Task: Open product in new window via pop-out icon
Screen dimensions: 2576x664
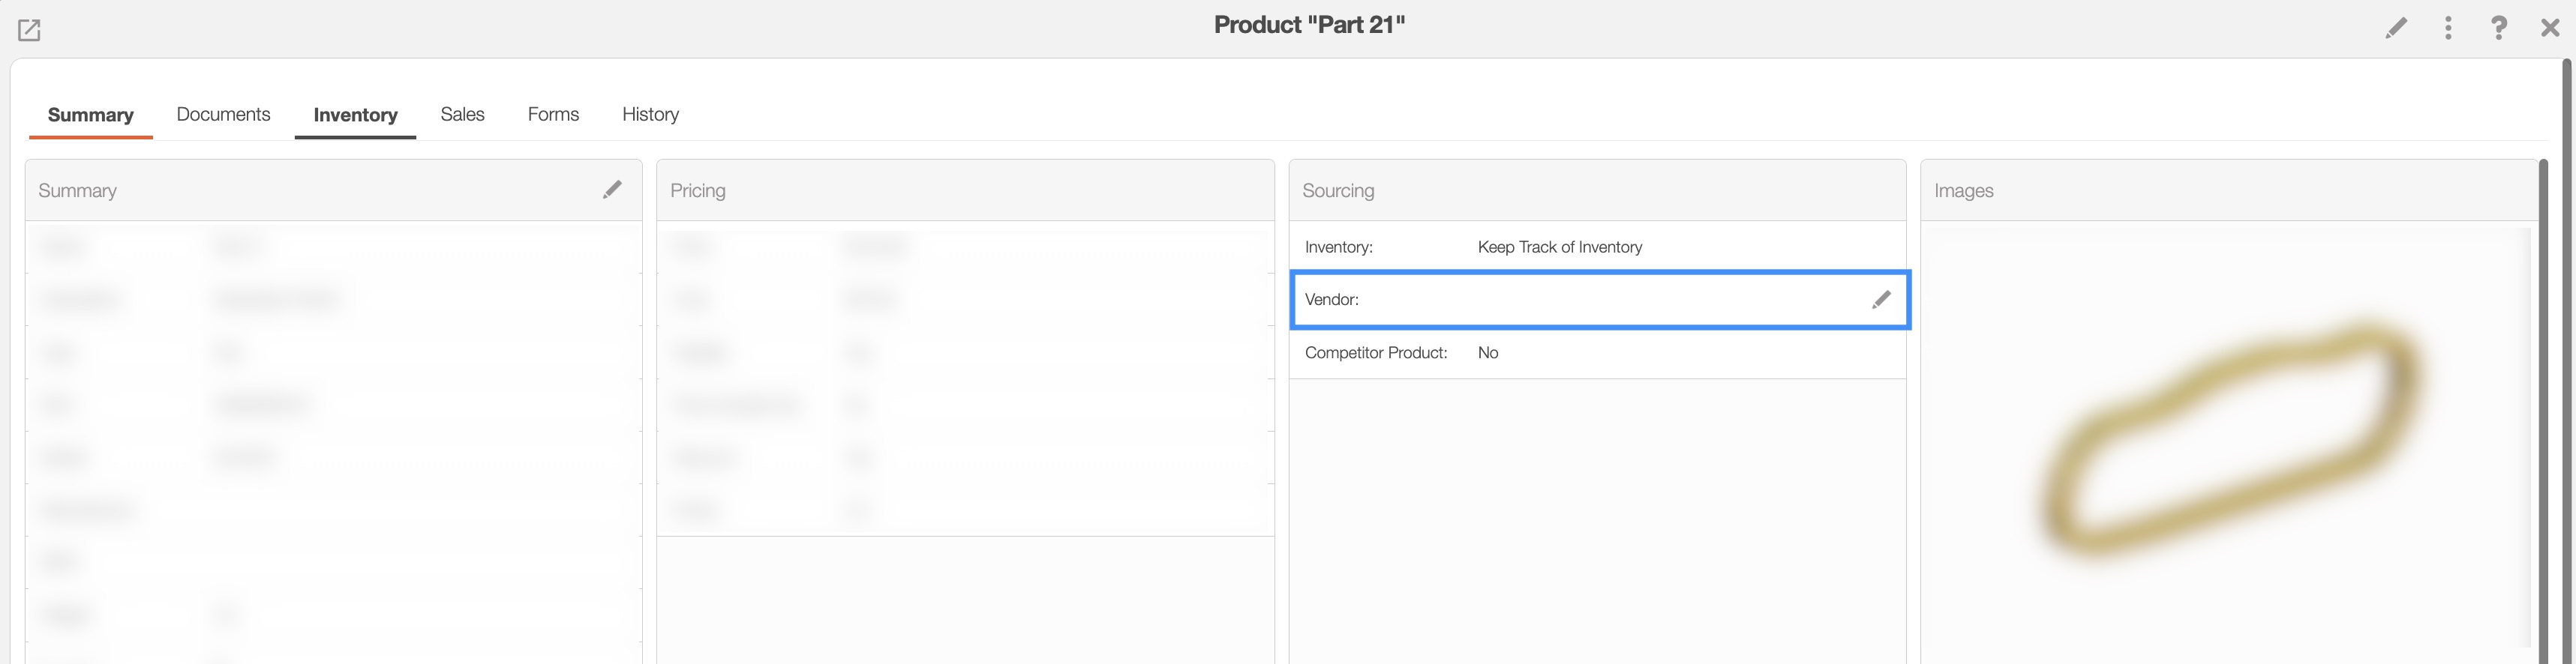Action: click(29, 30)
